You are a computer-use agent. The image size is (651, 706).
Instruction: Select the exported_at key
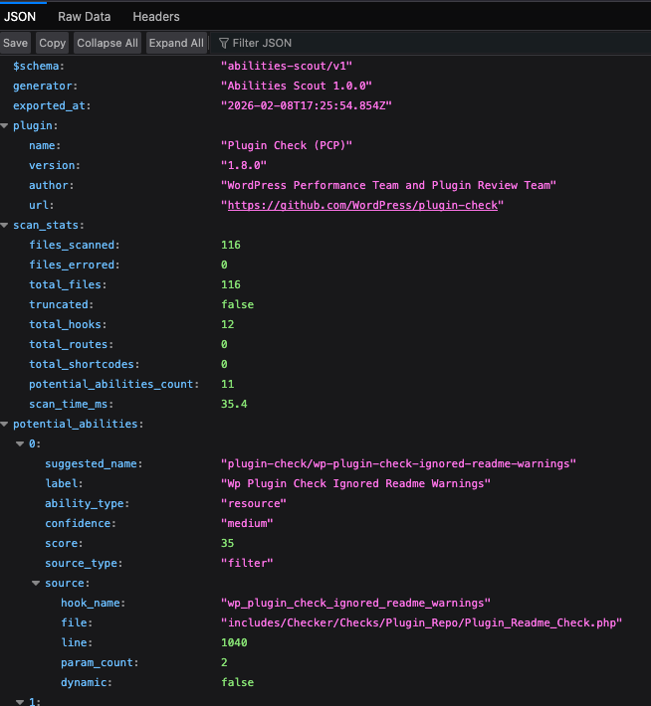pyautogui.click(x=49, y=105)
